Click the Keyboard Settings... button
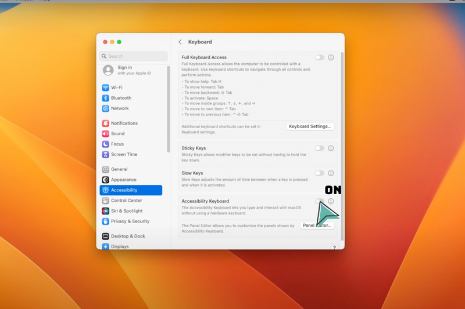 click(x=310, y=126)
